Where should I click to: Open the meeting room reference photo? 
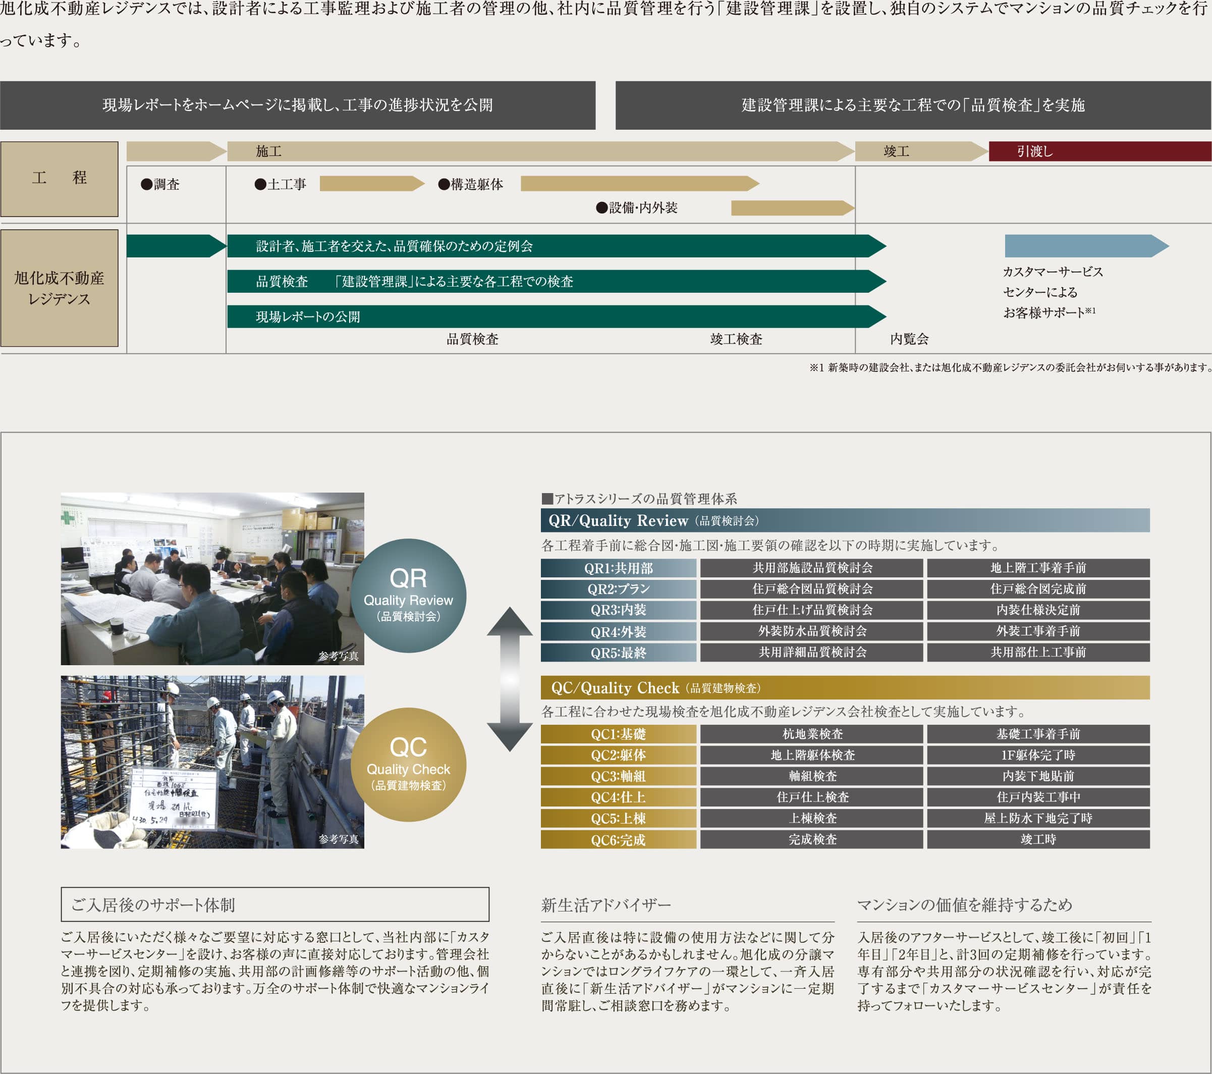(x=212, y=578)
